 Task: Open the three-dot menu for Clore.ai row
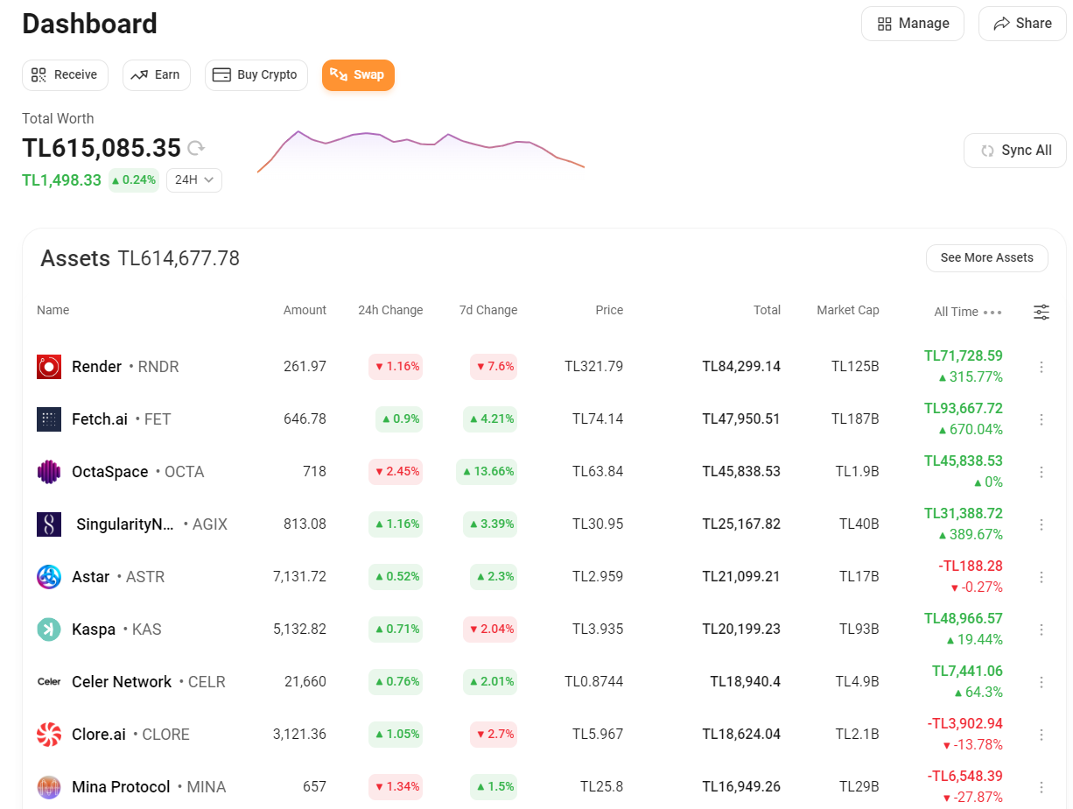pos(1041,735)
